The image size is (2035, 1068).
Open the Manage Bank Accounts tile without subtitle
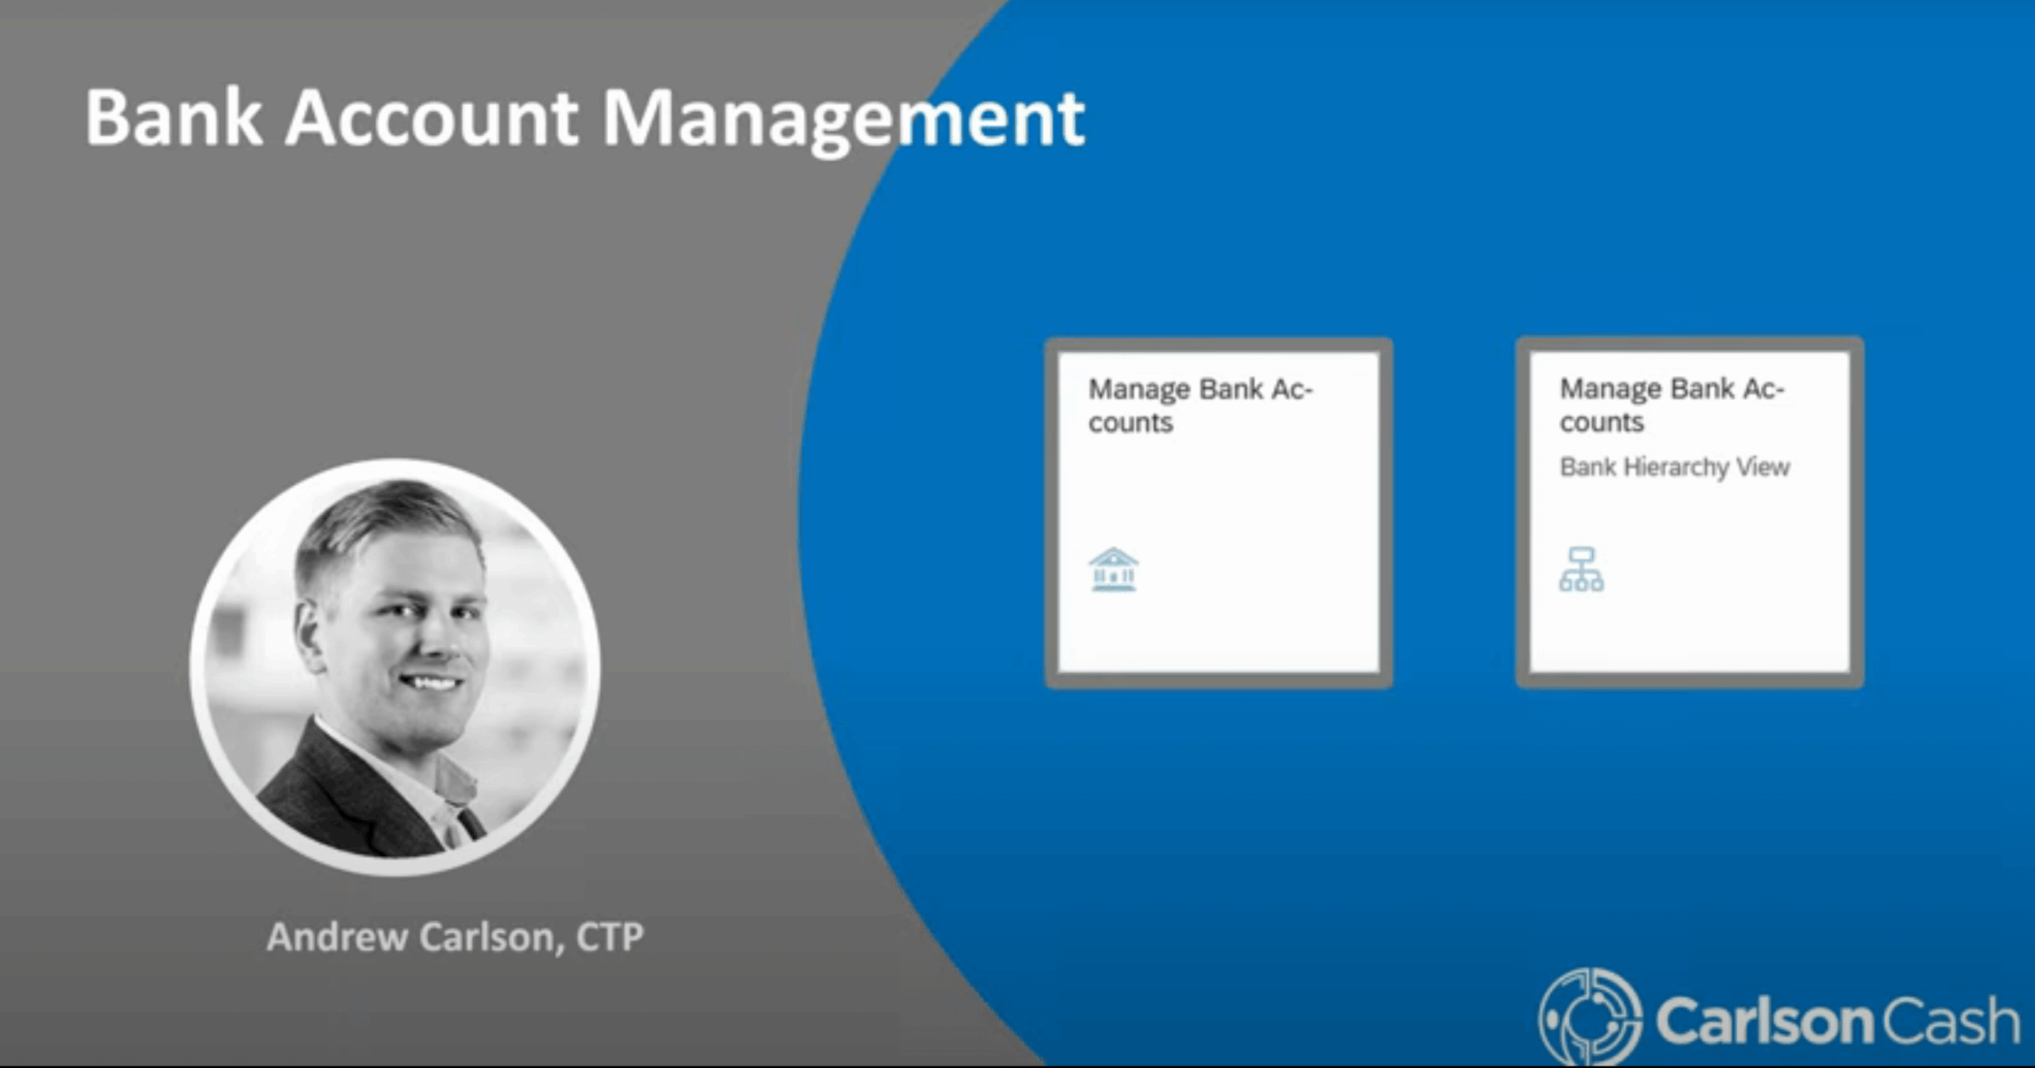1219,513
